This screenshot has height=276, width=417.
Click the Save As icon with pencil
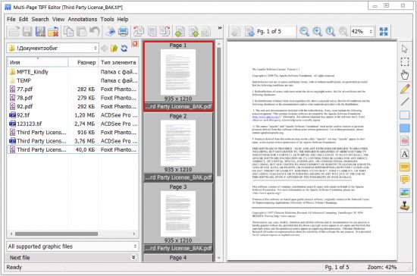coord(40,32)
